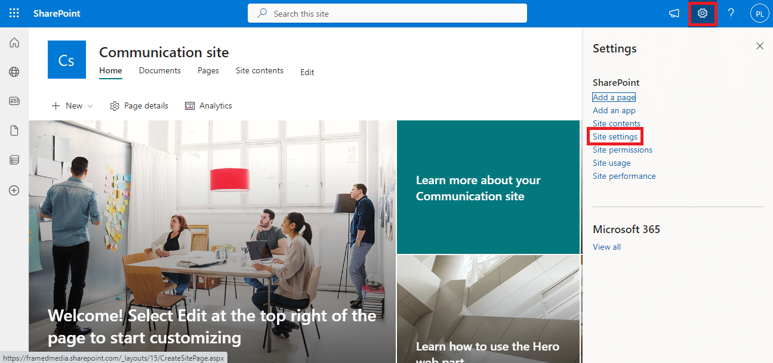Screen dimensions: 773x363
Task: Select the Home icon in the left rail
Action: (x=14, y=42)
